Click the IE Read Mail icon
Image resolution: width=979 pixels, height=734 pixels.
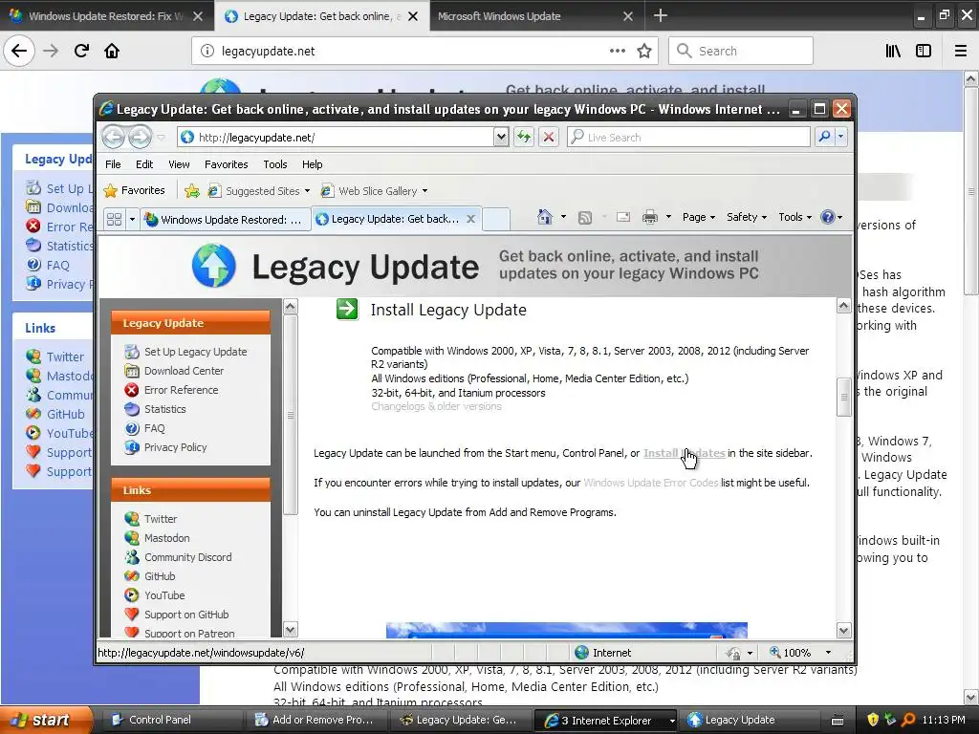pos(623,217)
